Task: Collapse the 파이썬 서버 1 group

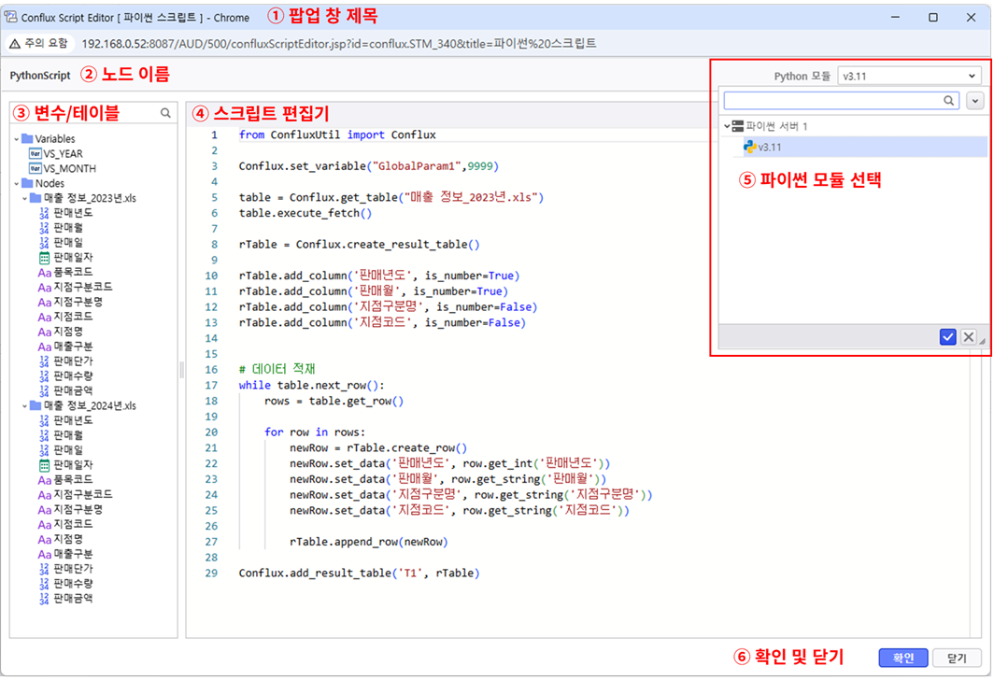Action: click(727, 126)
